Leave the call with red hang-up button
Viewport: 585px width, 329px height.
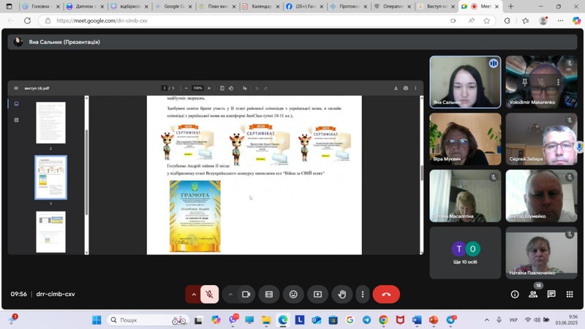[386, 294]
